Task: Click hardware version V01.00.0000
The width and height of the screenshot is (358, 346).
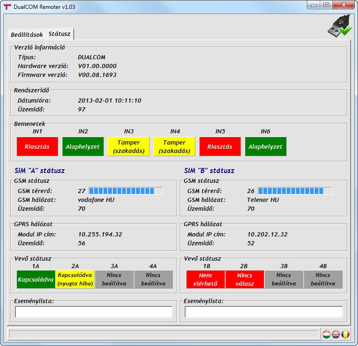Action: click(x=97, y=66)
